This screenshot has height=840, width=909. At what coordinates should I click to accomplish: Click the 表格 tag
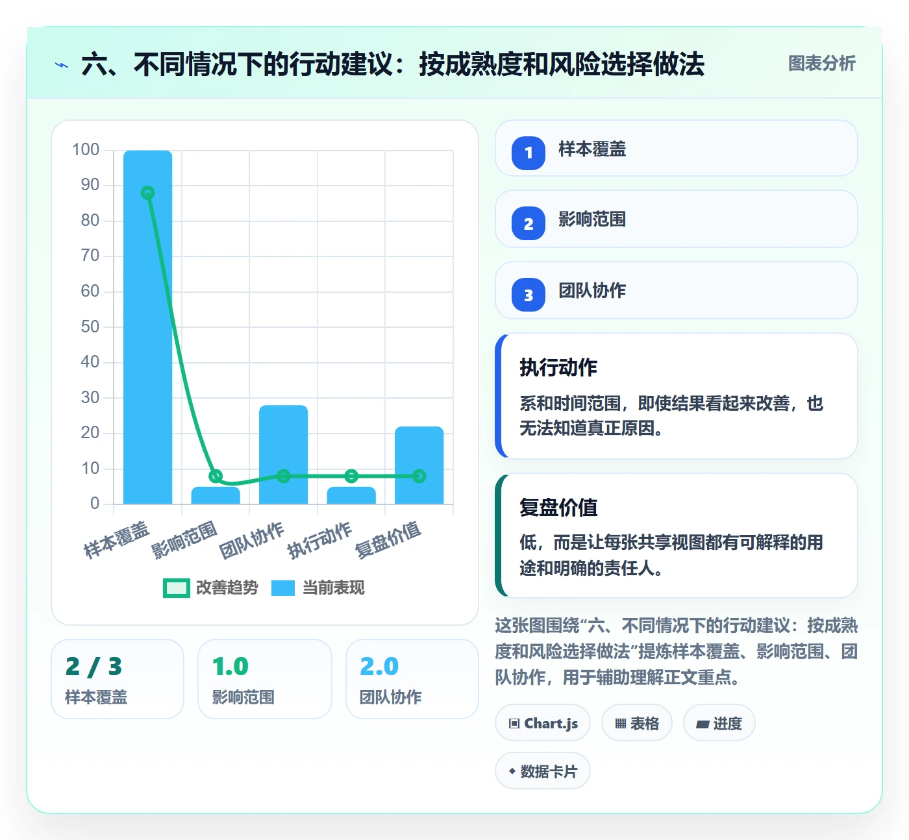(x=637, y=723)
